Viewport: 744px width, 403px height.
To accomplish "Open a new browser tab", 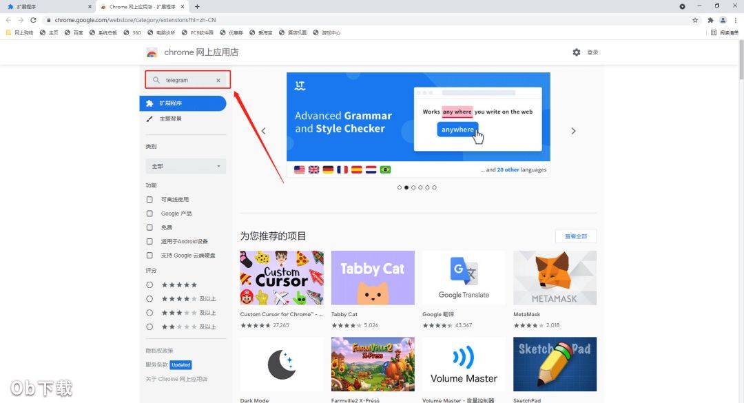I will (198, 7).
